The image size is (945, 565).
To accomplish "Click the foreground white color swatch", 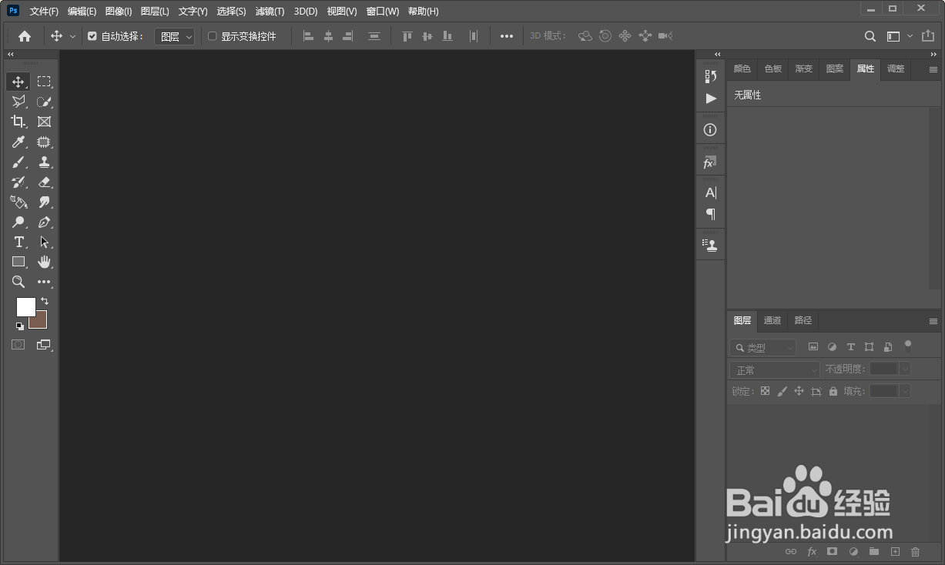I will [x=25, y=306].
